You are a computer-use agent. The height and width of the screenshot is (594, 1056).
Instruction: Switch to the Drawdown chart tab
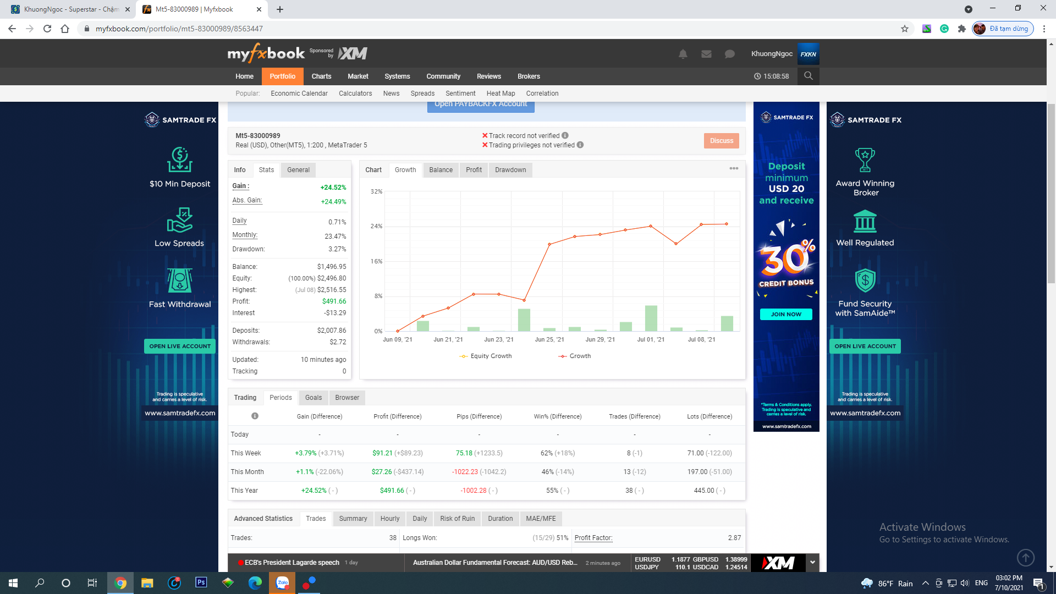pyautogui.click(x=510, y=170)
